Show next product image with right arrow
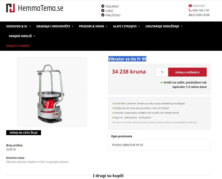This screenshot has height=179, width=222. [x=84, y=94]
